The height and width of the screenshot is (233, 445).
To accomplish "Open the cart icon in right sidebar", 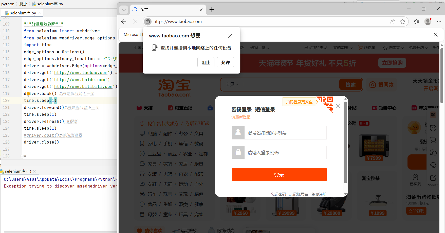I will (x=433, y=140).
